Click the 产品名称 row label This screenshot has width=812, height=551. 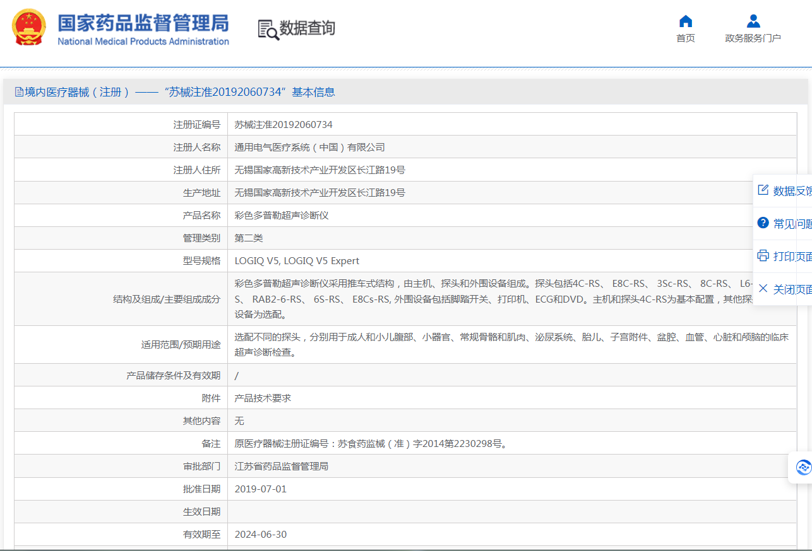(201, 216)
